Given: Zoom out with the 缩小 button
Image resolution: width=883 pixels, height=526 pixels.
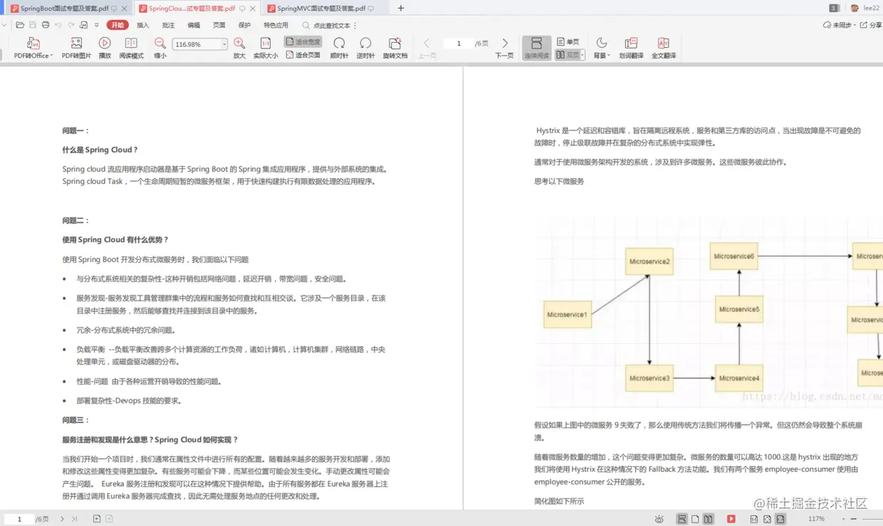Looking at the screenshot, I should (x=160, y=48).
